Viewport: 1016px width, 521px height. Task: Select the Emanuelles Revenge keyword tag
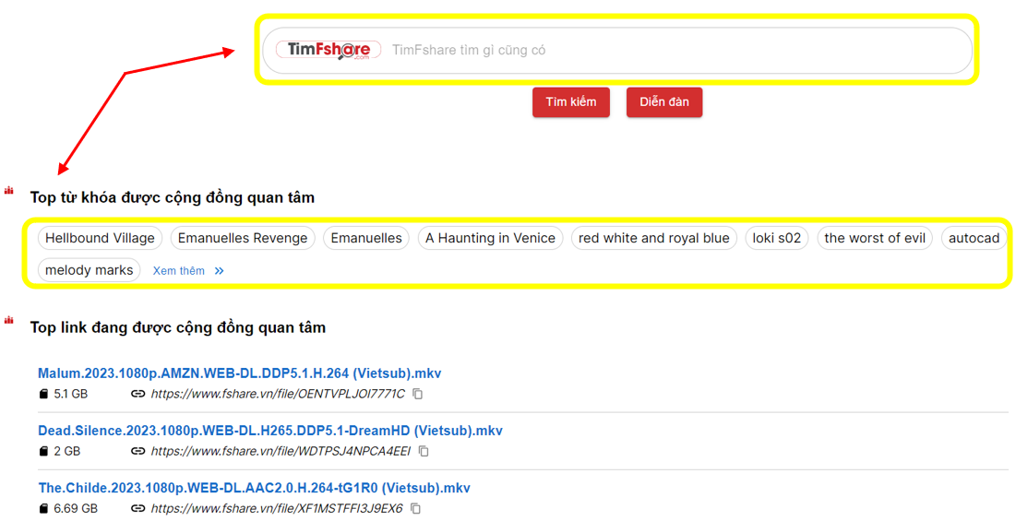click(x=243, y=238)
